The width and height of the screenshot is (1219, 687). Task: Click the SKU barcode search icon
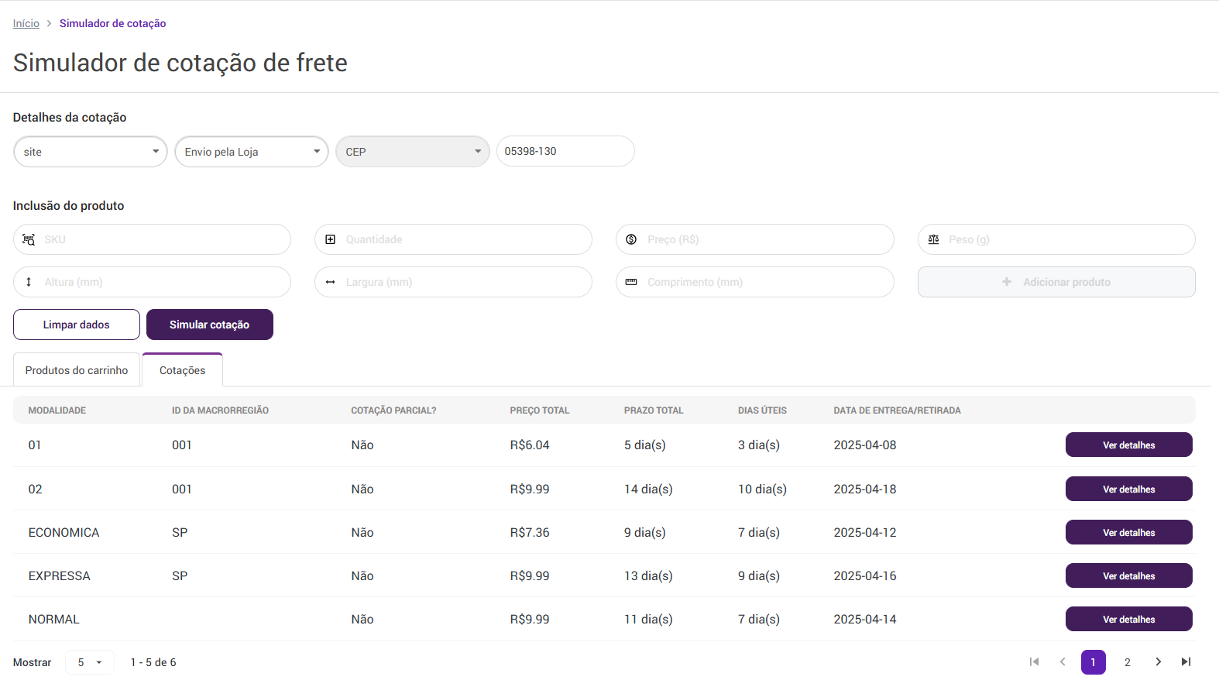click(29, 240)
